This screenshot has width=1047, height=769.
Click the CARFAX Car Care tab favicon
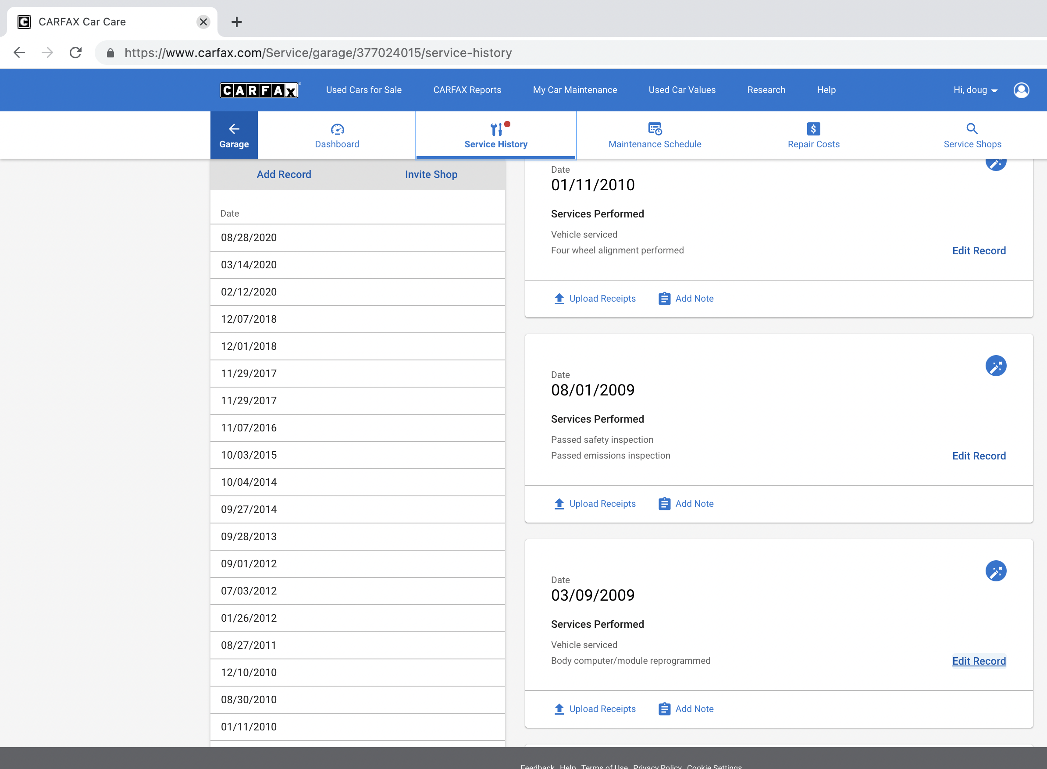(24, 22)
